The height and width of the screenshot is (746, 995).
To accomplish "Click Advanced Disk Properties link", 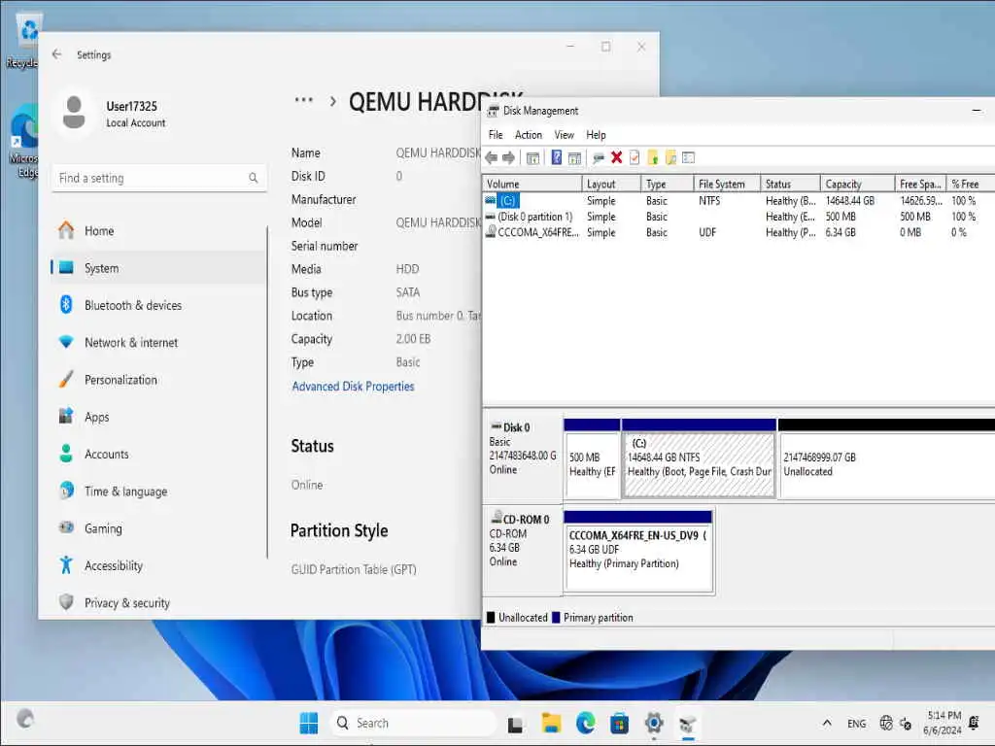I will [x=353, y=387].
